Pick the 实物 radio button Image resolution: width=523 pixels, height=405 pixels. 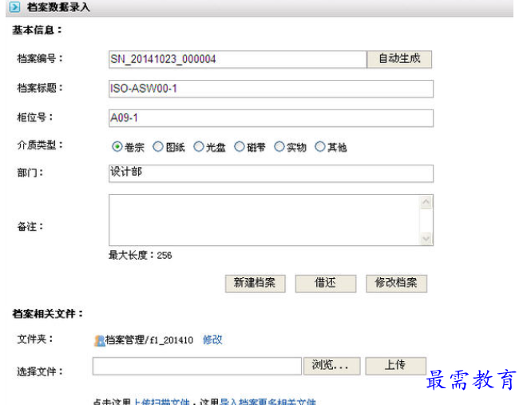pyautogui.click(x=279, y=146)
